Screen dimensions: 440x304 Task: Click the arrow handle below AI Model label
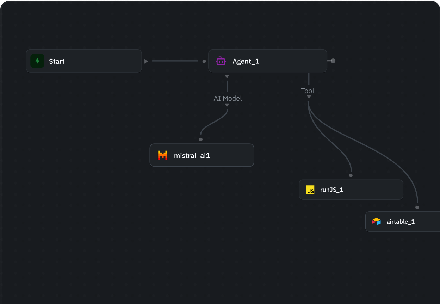(227, 105)
